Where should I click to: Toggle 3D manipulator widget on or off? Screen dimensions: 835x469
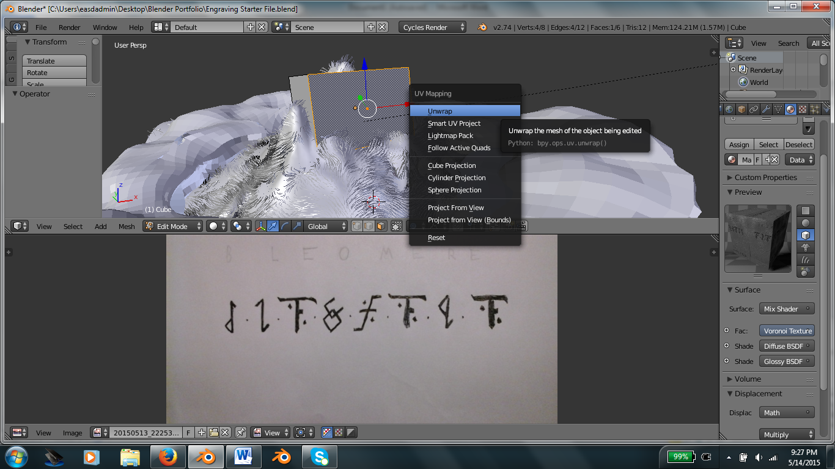[261, 227]
